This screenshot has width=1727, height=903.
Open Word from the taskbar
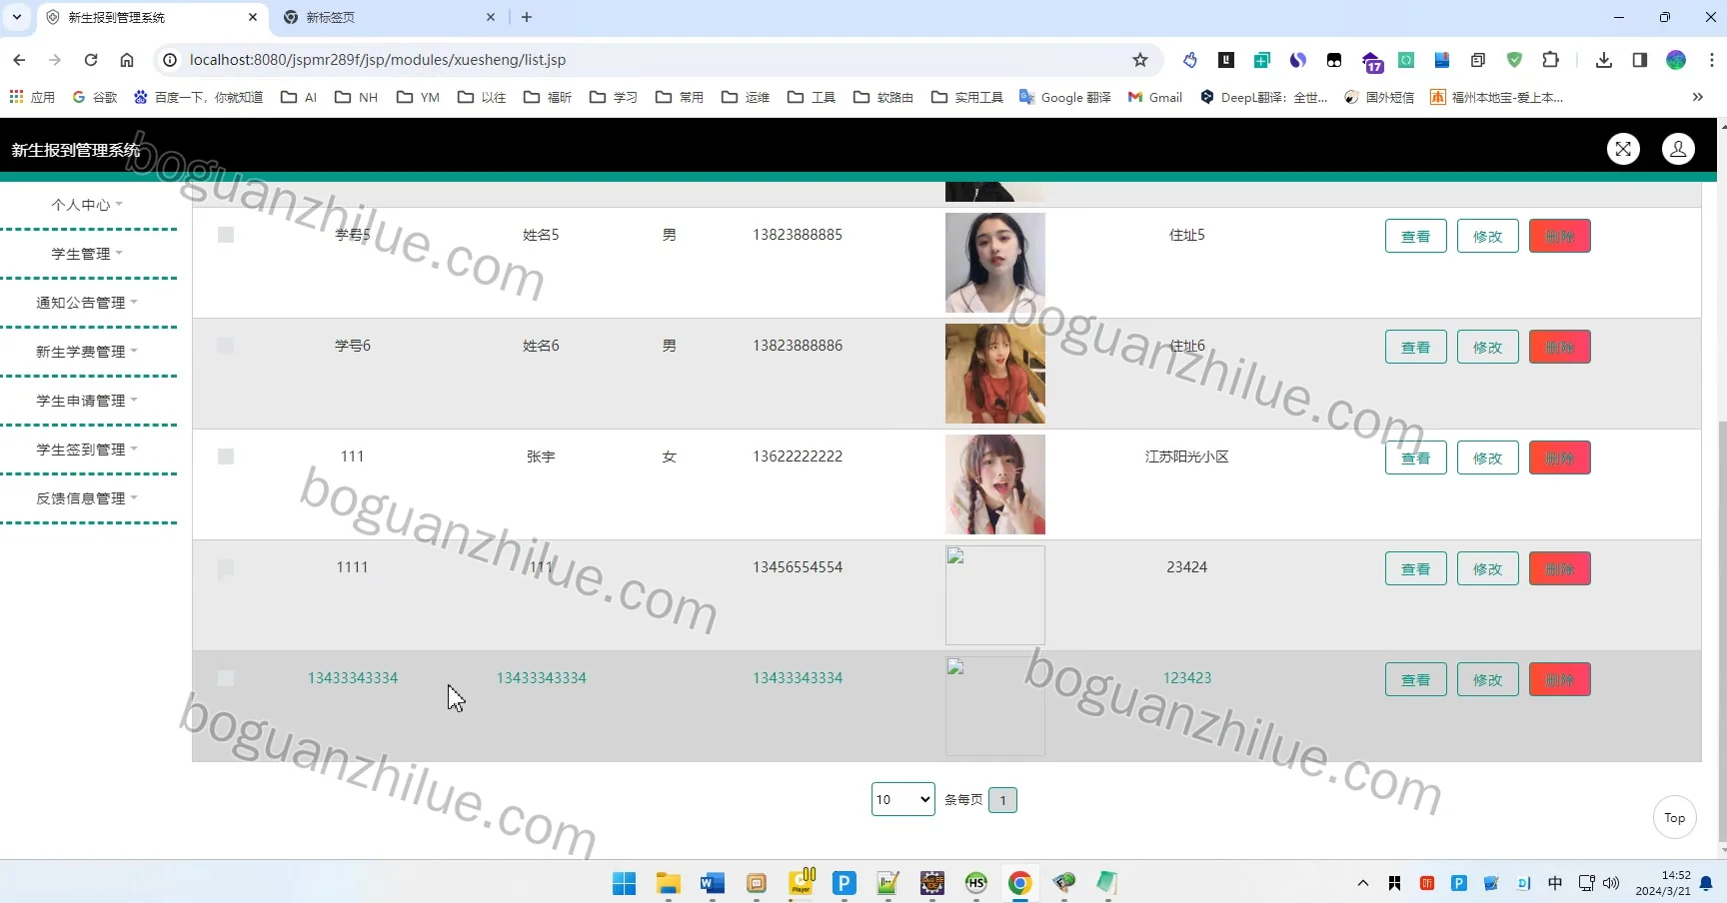point(713,883)
